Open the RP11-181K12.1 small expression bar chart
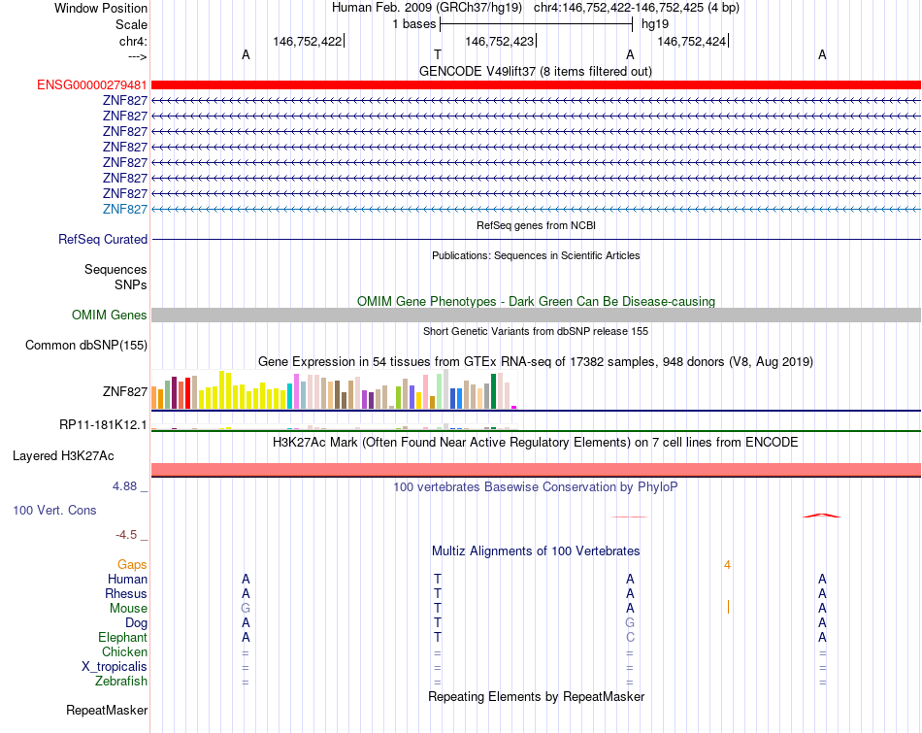This screenshot has width=922, height=733. (334, 426)
